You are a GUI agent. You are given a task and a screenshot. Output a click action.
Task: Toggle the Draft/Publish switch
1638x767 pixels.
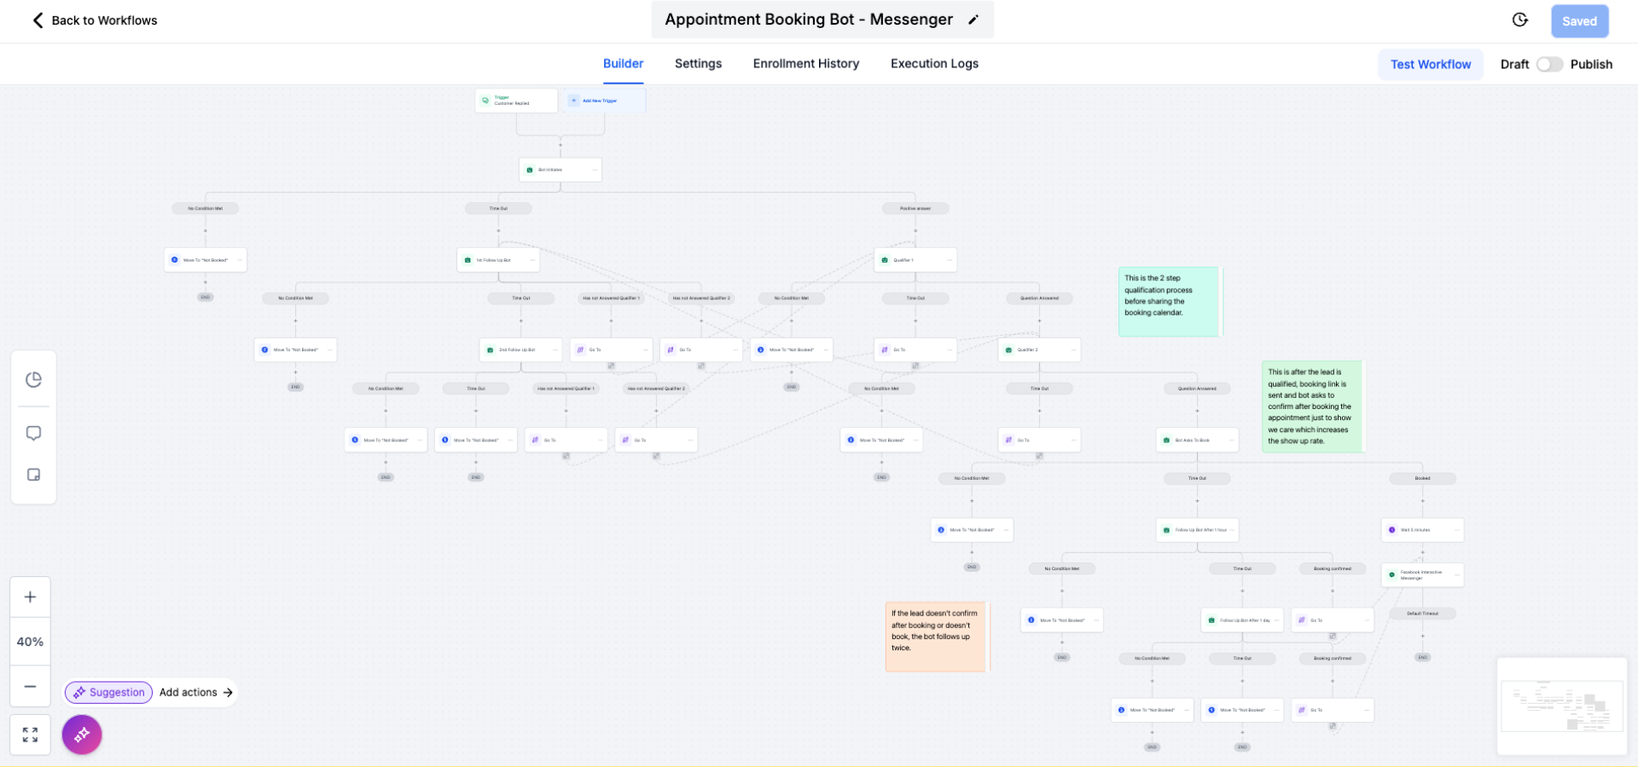coord(1549,65)
